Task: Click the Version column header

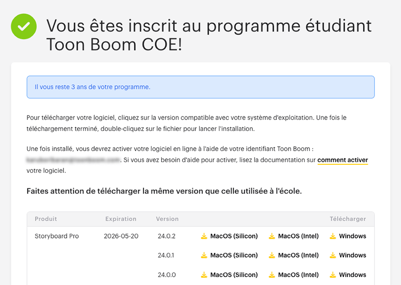Action: [x=167, y=219]
